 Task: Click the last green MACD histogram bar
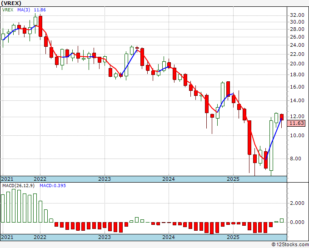coord(282,221)
